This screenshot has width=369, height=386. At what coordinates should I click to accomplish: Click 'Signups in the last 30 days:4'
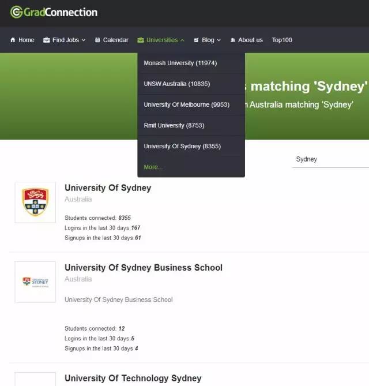(101, 348)
